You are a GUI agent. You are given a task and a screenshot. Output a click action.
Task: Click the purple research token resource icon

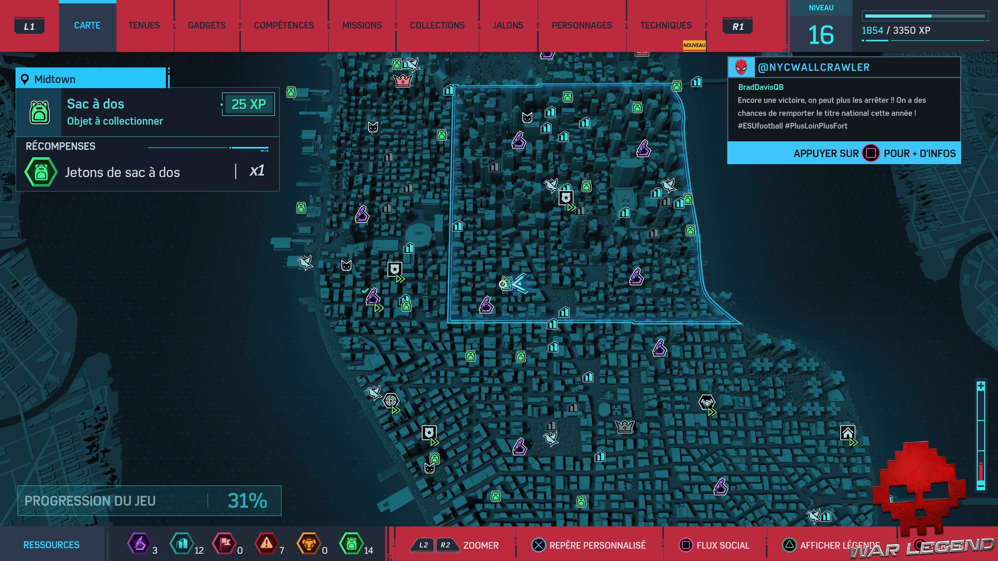click(x=139, y=544)
